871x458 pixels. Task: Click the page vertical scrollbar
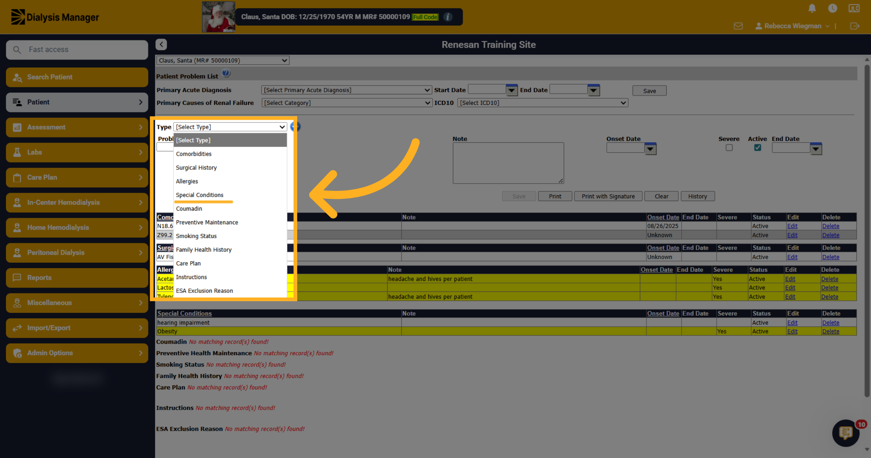click(x=867, y=231)
